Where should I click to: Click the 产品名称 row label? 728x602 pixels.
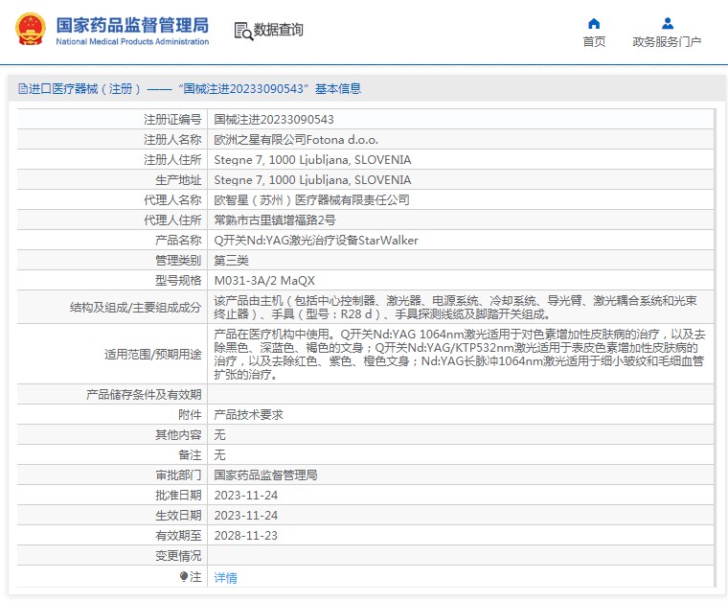178,241
